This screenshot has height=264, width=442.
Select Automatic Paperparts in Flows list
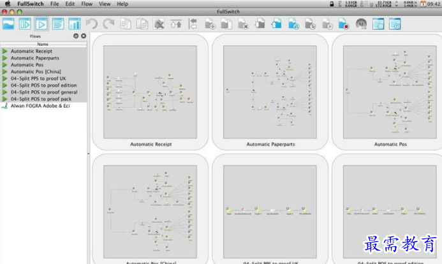click(x=43, y=58)
